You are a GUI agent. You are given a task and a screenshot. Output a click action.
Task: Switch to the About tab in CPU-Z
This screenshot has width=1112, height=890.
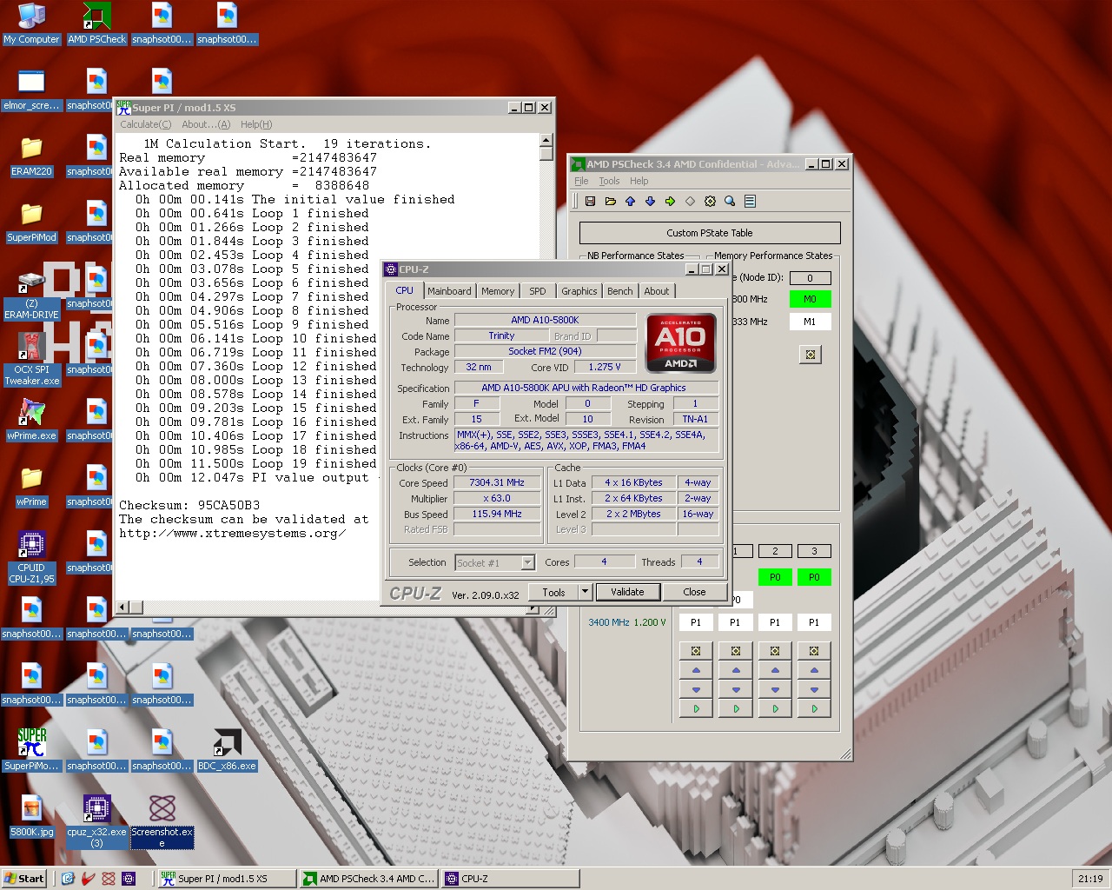coord(657,291)
